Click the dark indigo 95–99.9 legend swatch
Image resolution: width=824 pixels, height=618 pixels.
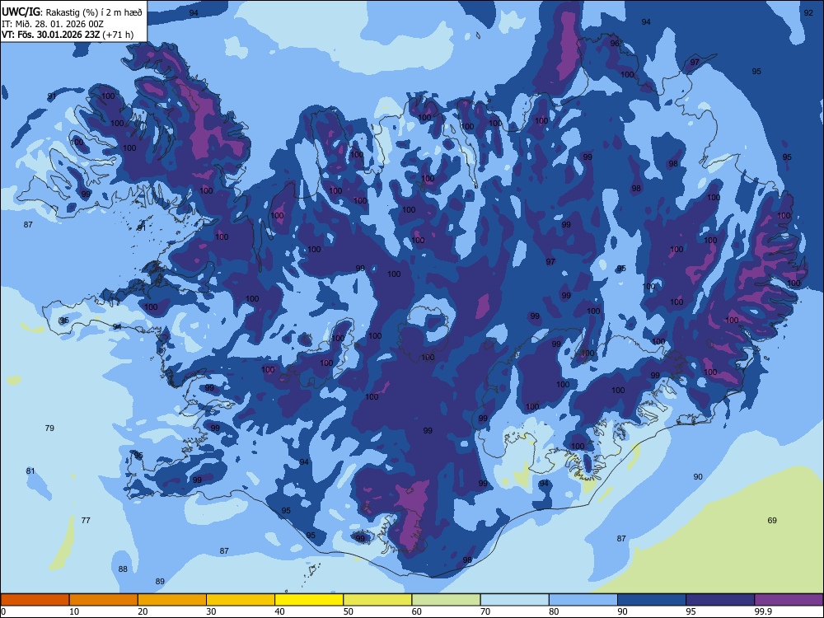[720, 600]
